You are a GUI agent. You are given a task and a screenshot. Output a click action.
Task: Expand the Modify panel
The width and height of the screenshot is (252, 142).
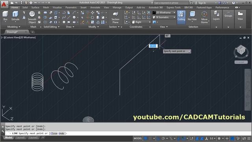94,27
